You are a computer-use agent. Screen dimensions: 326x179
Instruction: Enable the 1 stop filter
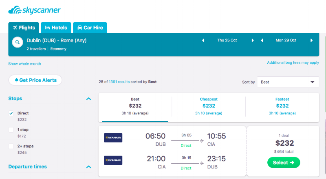tap(11, 130)
